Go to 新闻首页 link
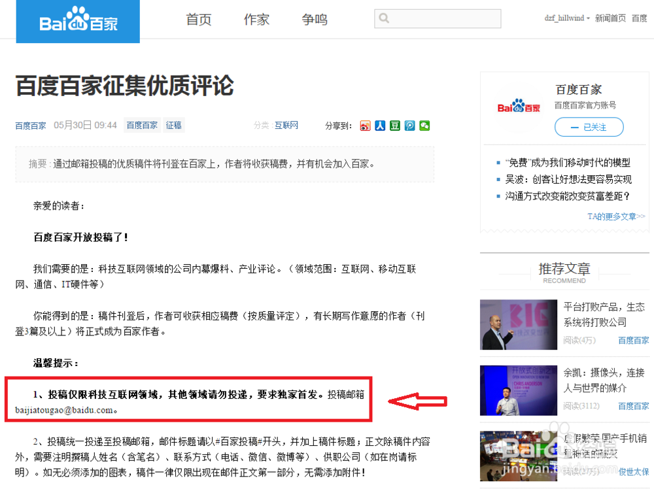The width and height of the screenshot is (654, 491). point(610,18)
